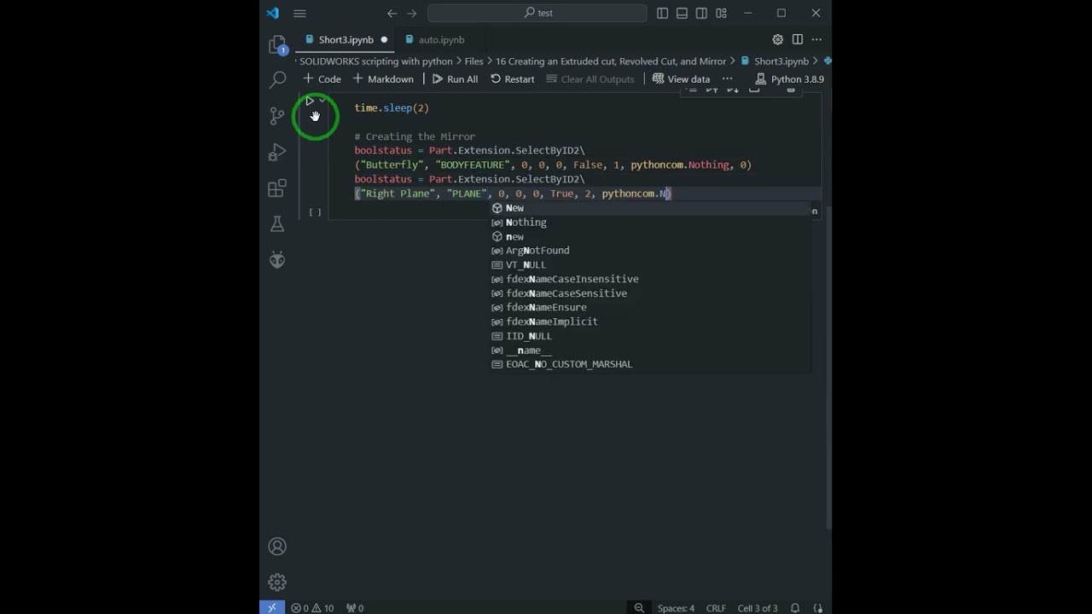Image resolution: width=1092 pixels, height=614 pixels.
Task: Open the Explorer view in activity bar
Action: tap(277, 44)
